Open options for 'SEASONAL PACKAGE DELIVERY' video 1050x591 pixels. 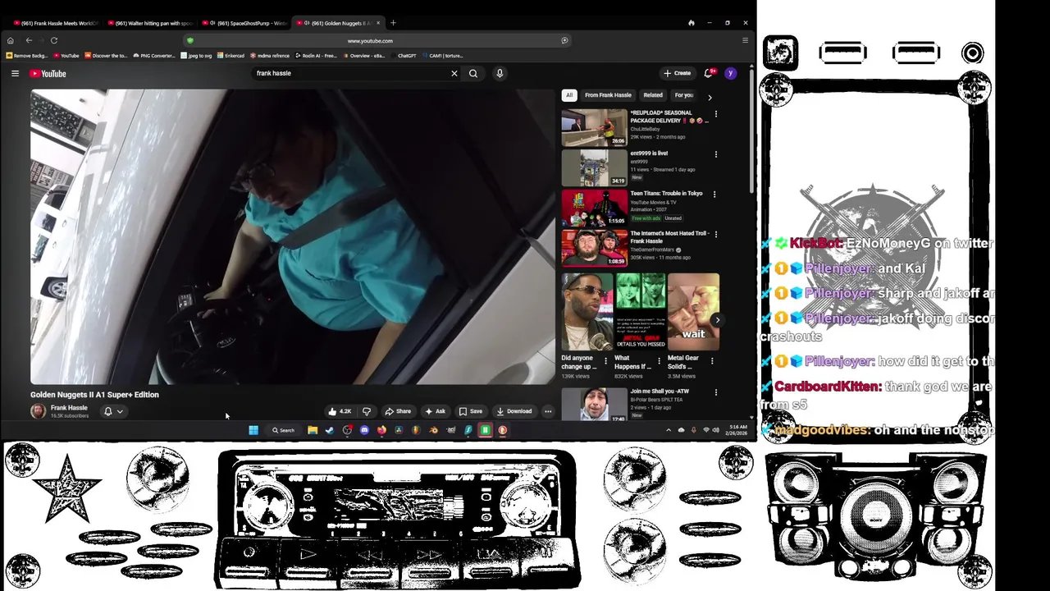pos(715,114)
